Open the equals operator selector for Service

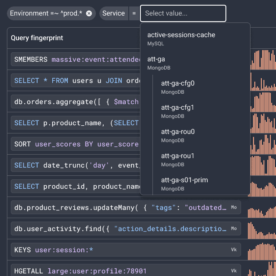134,13
